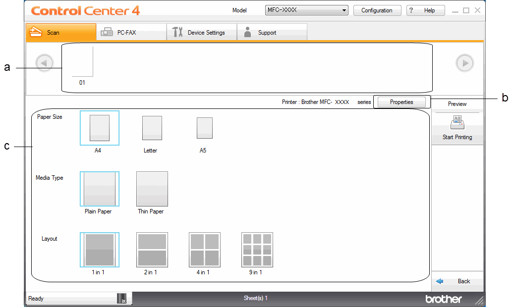Click the Control Center 4 title logo

coord(86,11)
